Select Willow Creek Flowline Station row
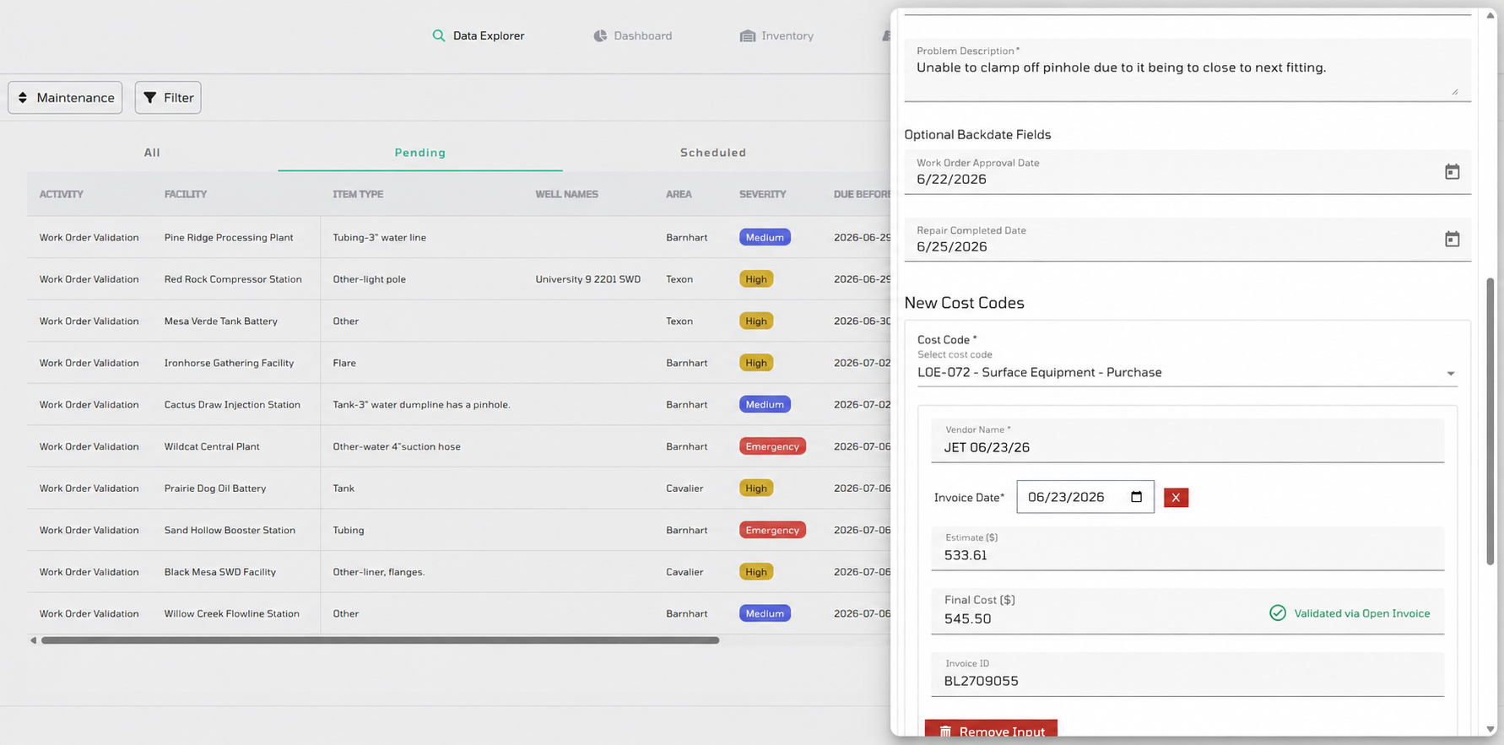Screen dimensions: 1504x745 coord(459,613)
